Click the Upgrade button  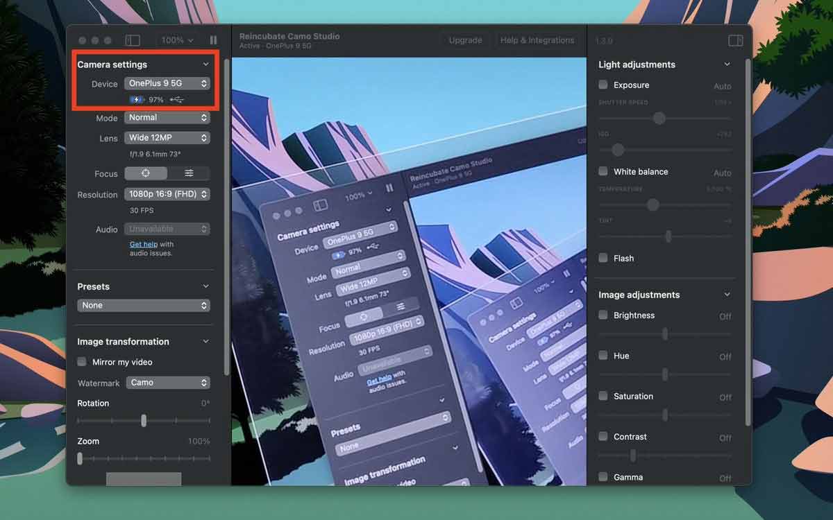tap(465, 40)
